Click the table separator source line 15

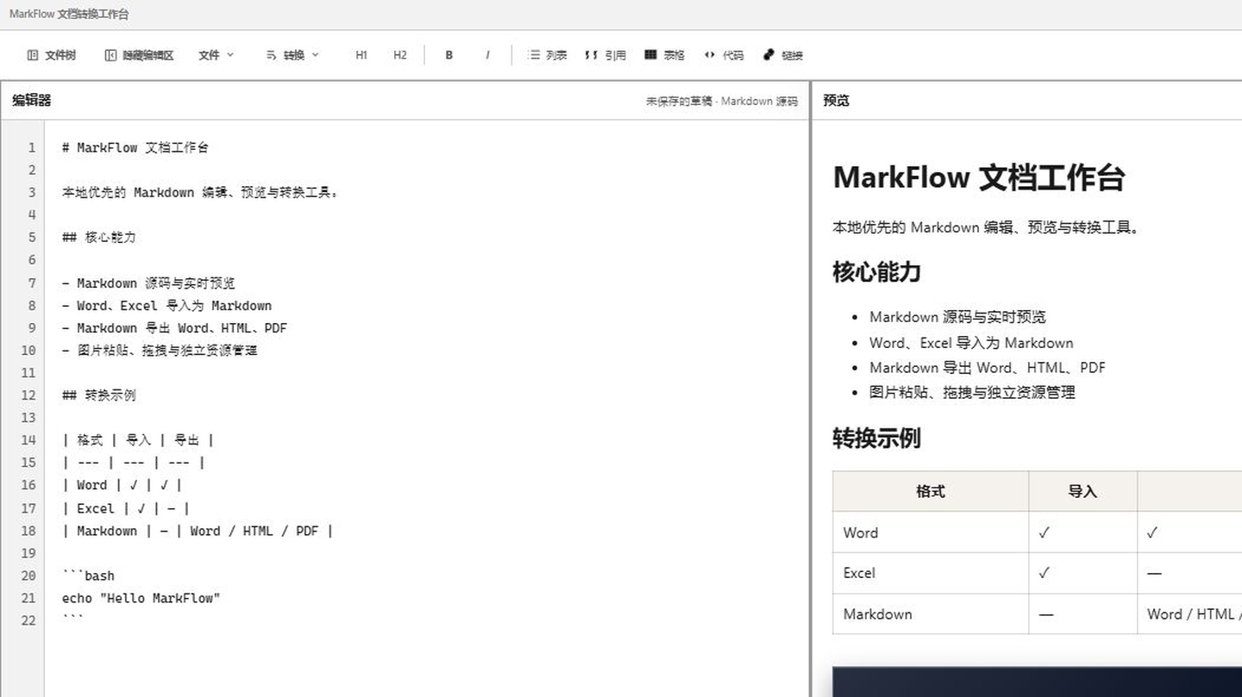click(134, 463)
